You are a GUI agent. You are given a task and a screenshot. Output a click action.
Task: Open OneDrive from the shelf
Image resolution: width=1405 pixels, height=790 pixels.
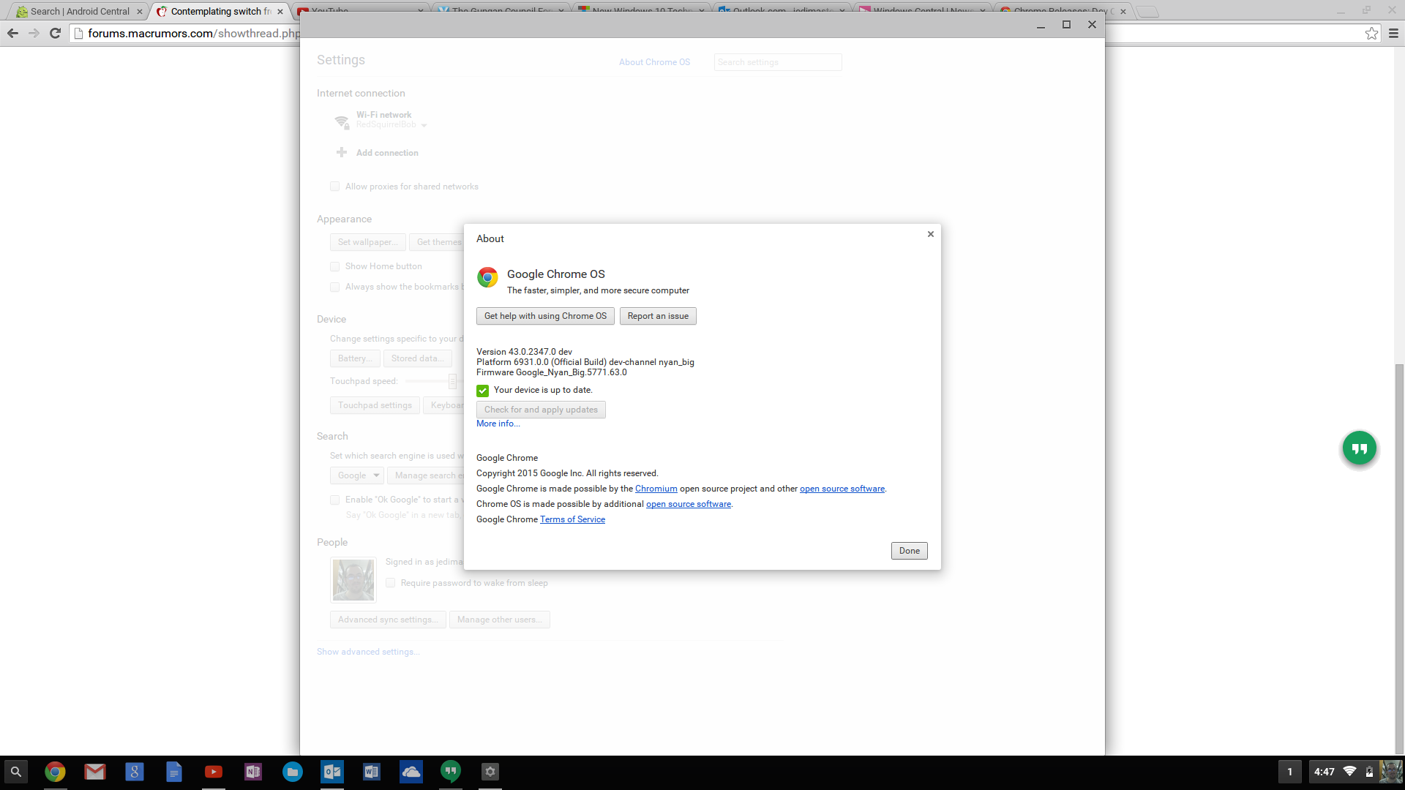coord(411,772)
